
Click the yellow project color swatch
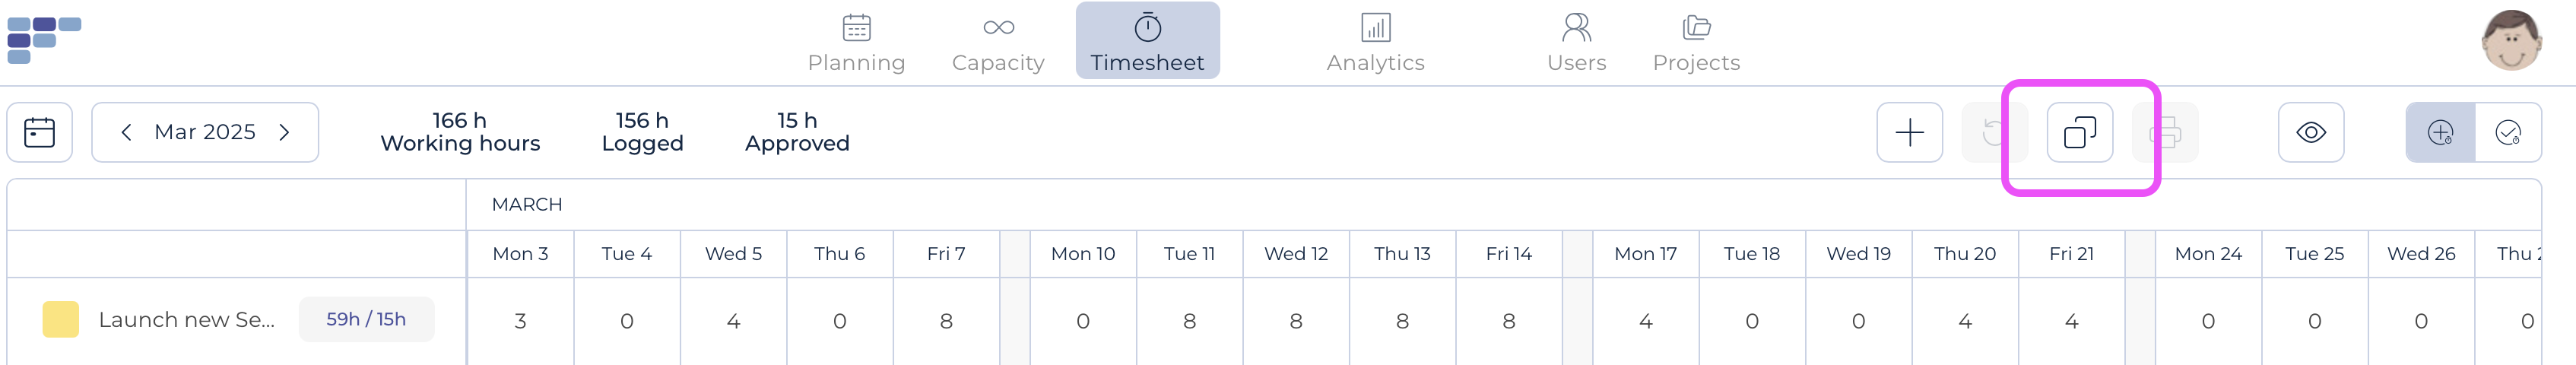tap(61, 319)
